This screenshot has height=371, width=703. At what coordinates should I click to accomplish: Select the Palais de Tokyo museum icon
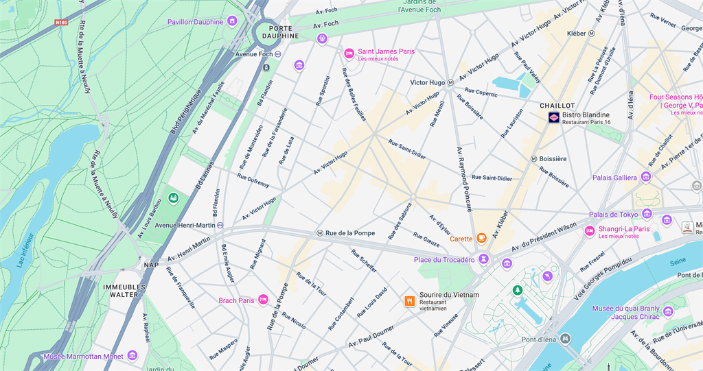point(647,214)
